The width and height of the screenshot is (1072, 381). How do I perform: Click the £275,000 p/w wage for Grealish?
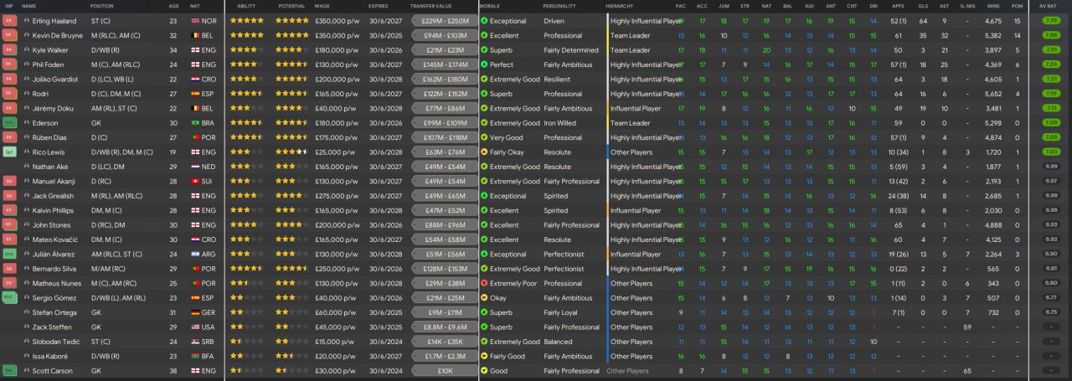click(x=336, y=196)
